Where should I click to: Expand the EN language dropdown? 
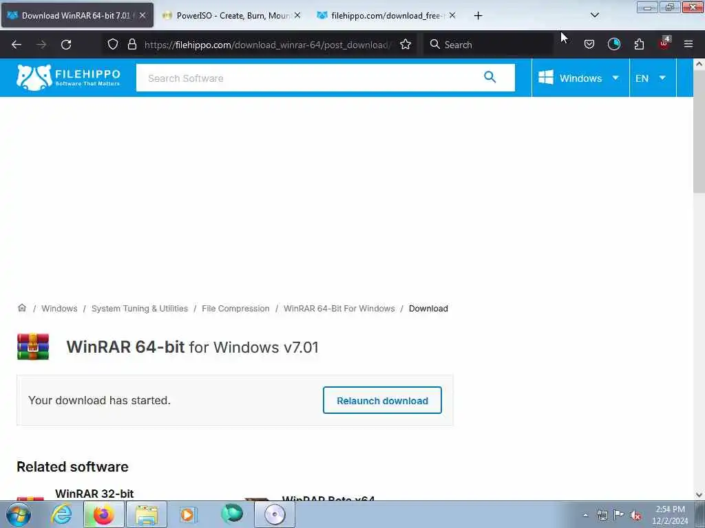(x=653, y=78)
